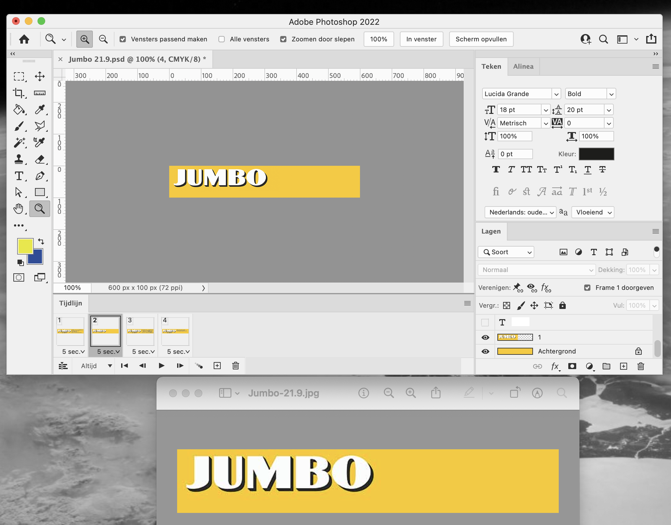Open the Share icon in Photoshop toolbar
671x525 pixels.
click(651, 39)
